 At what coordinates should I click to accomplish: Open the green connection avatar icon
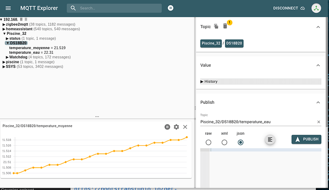316,8
